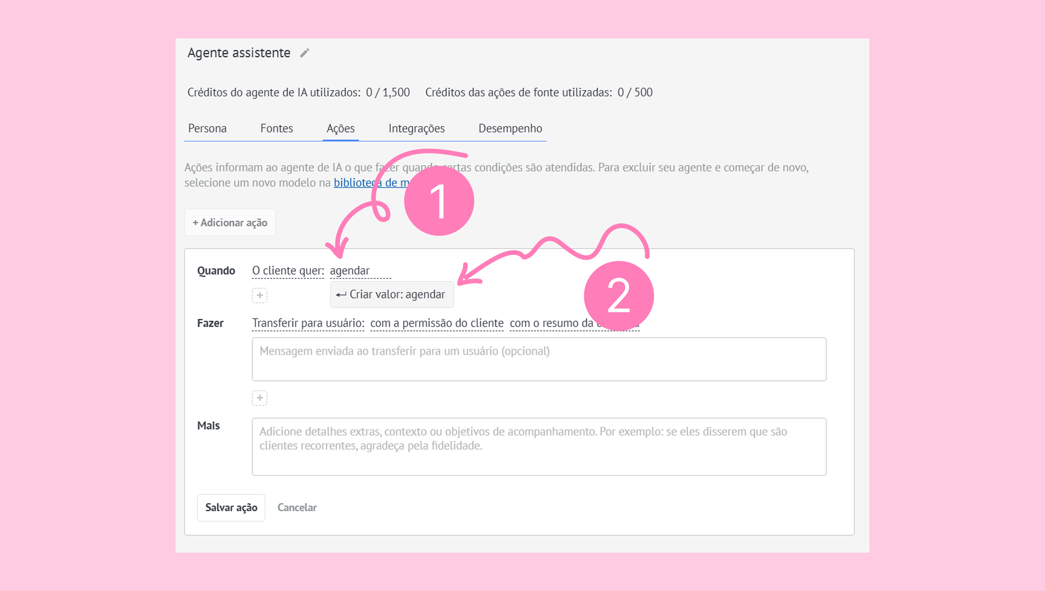The width and height of the screenshot is (1045, 591).
Task: Choose the Criar valor: agendar suggestion
Action: (391, 294)
